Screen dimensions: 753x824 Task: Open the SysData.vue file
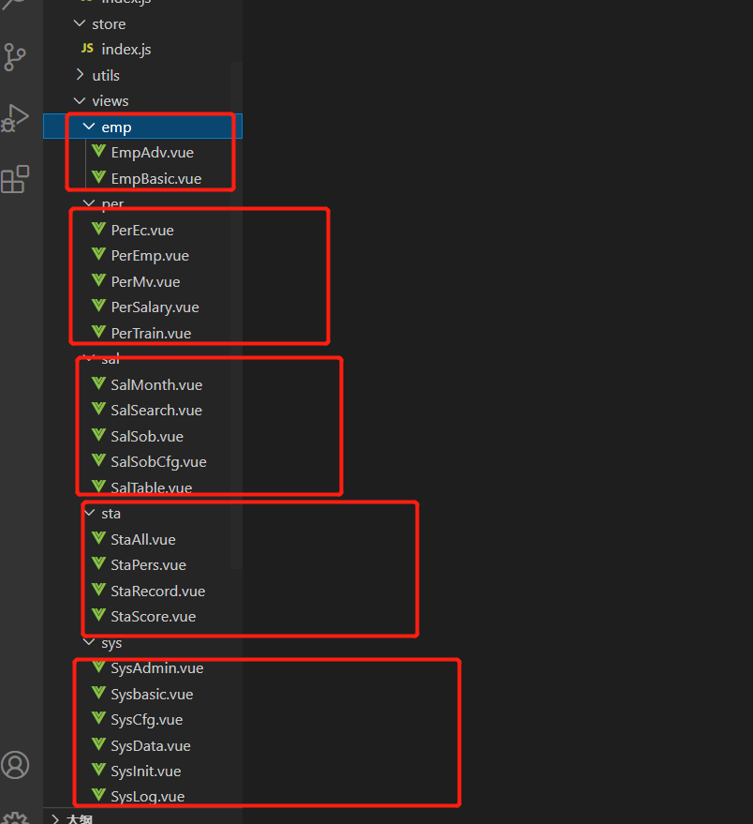151,745
